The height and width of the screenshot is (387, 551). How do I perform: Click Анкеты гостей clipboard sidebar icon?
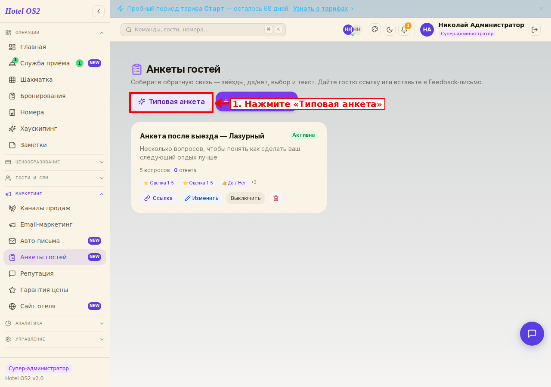click(12, 257)
